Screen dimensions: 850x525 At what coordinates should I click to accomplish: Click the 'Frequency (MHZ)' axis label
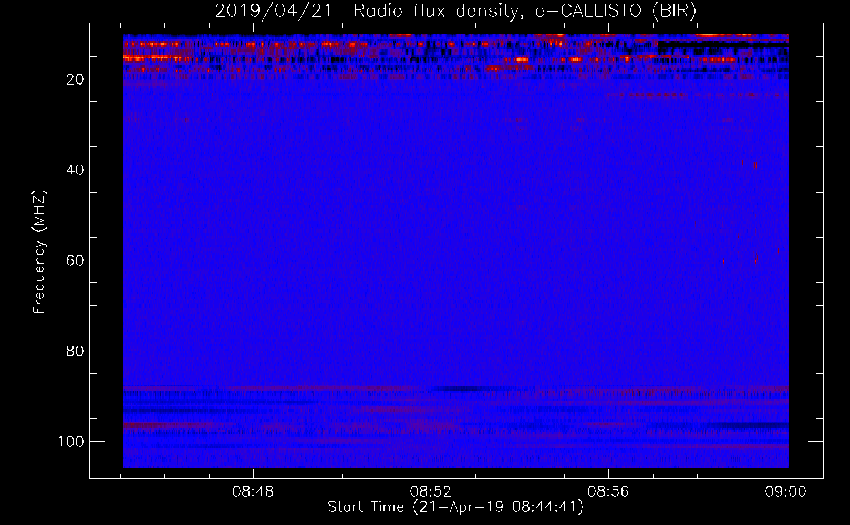click(39, 252)
